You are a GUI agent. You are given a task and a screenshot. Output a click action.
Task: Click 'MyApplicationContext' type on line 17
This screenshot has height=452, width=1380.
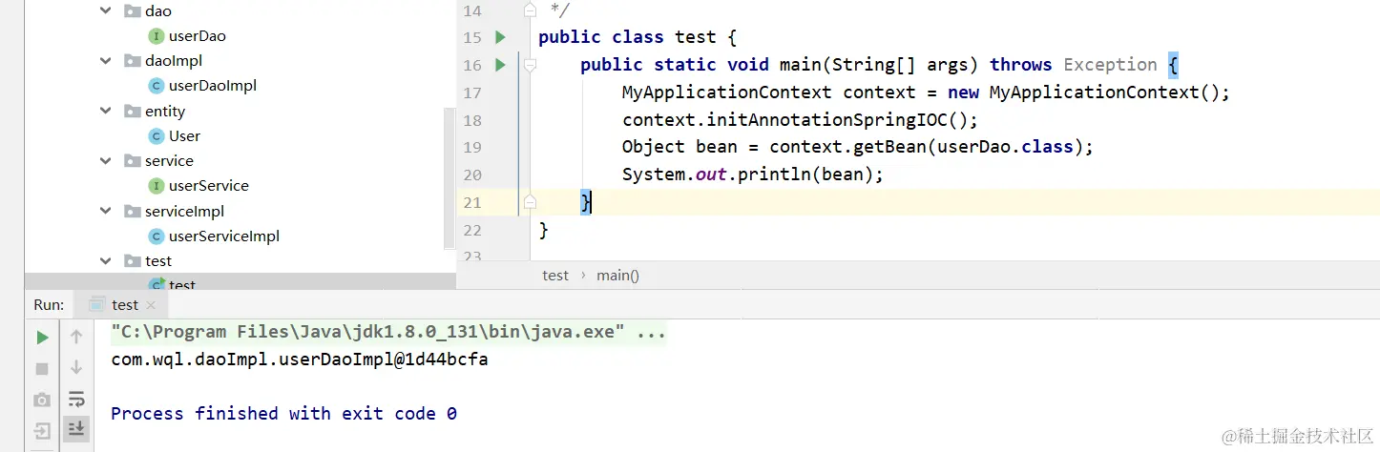(x=727, y=92)
